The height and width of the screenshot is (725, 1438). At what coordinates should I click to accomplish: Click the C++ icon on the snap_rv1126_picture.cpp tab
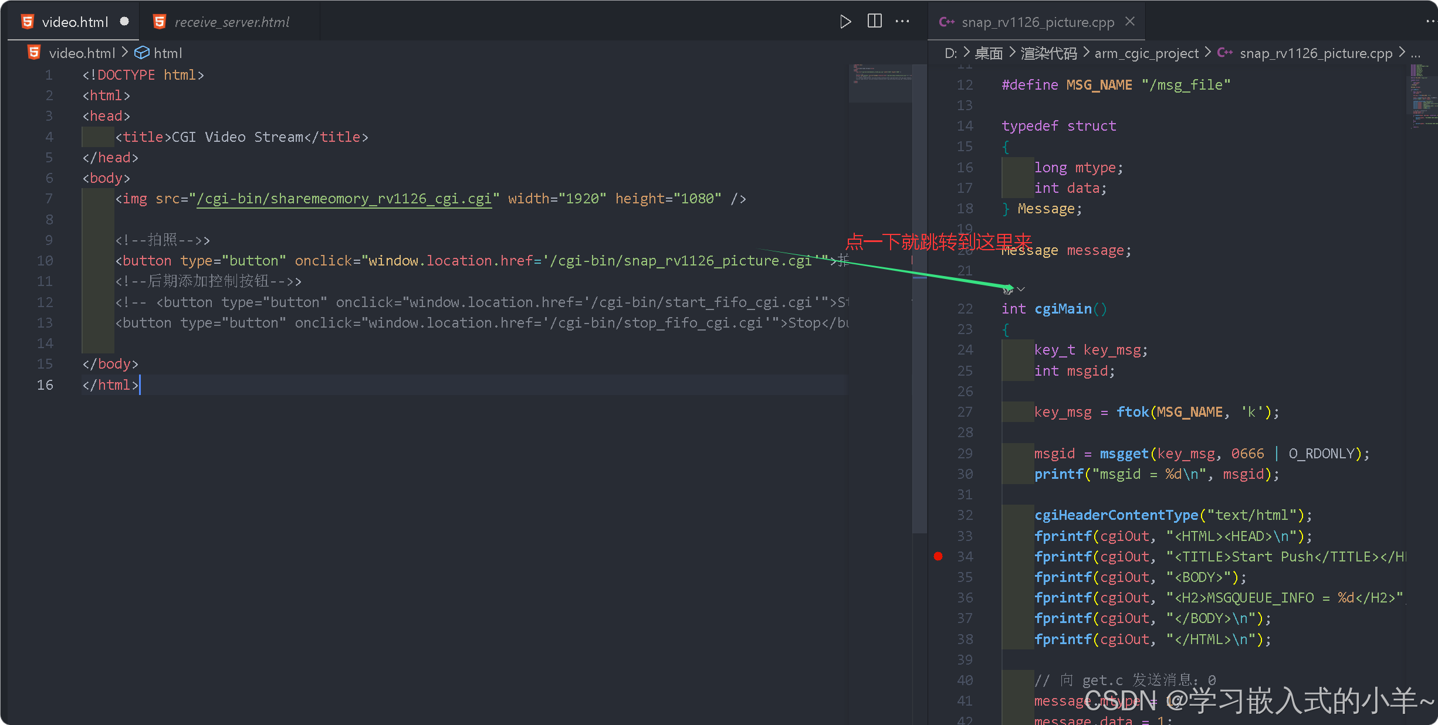pos(946,22)
